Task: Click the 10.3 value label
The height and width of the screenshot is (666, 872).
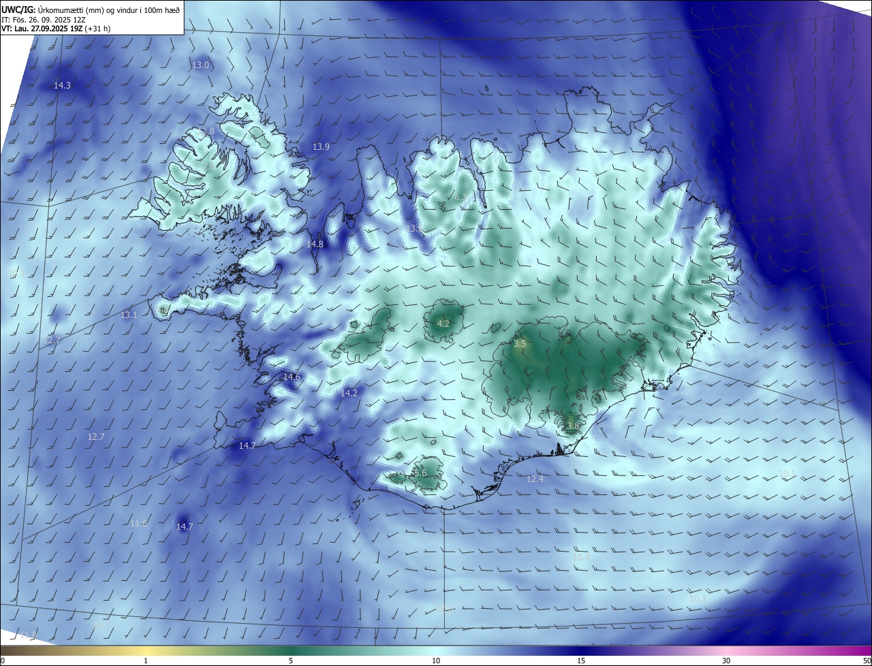Action: 698,599
